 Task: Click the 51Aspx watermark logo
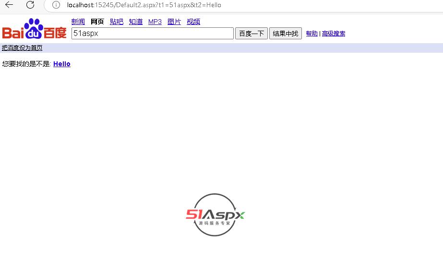pos(215,215)
